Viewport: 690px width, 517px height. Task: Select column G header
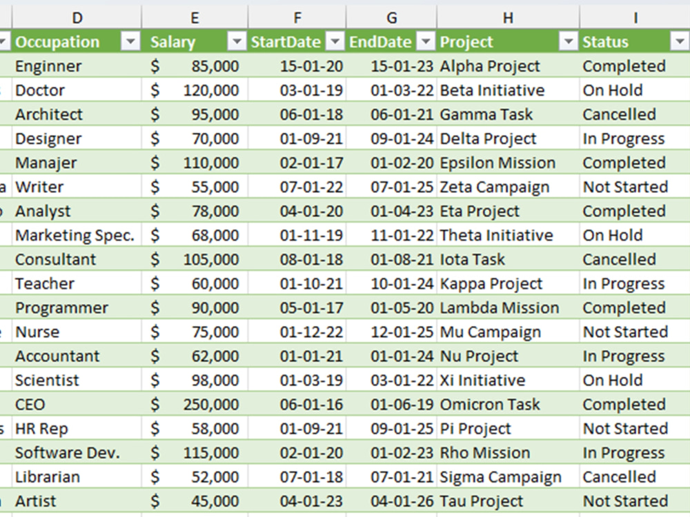pyautogui.click(x=391, y=18)
